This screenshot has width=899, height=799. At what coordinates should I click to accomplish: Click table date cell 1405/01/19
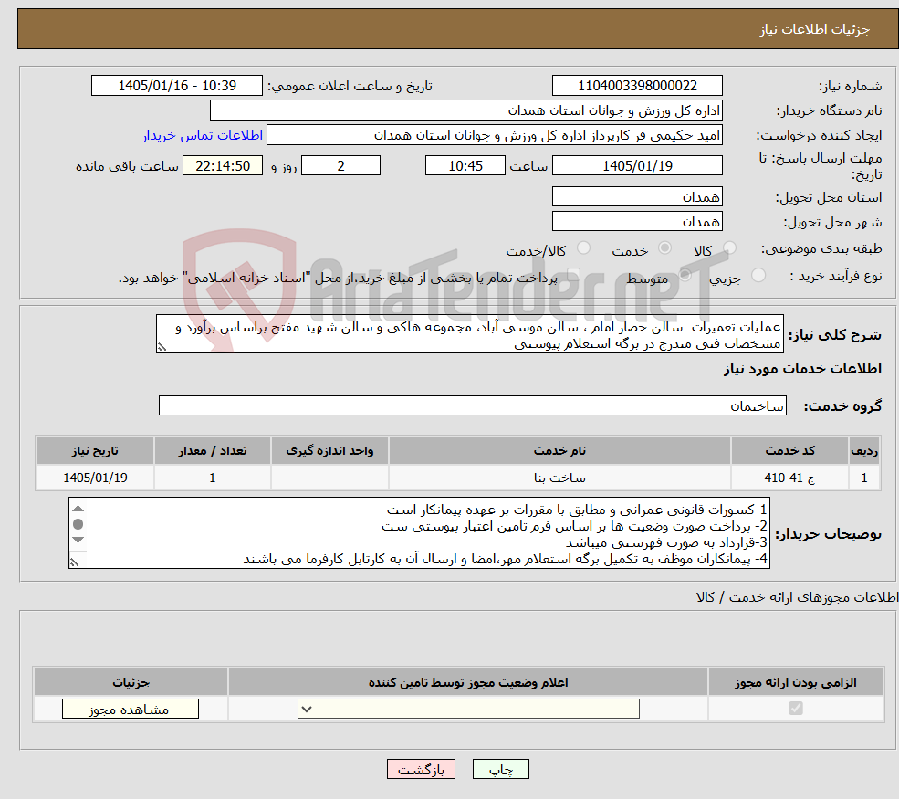(95, 478)
